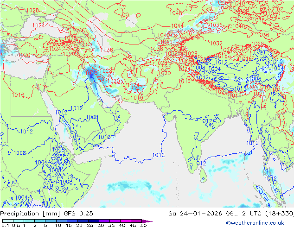Select the legend swatch between 20 and 25
Image resolution: width=294 pixels, height=227 pixels.
(83, 221)
